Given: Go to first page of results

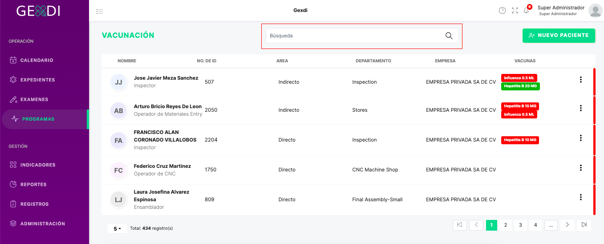Looking at the screenshot, I should tap(460, 225).
